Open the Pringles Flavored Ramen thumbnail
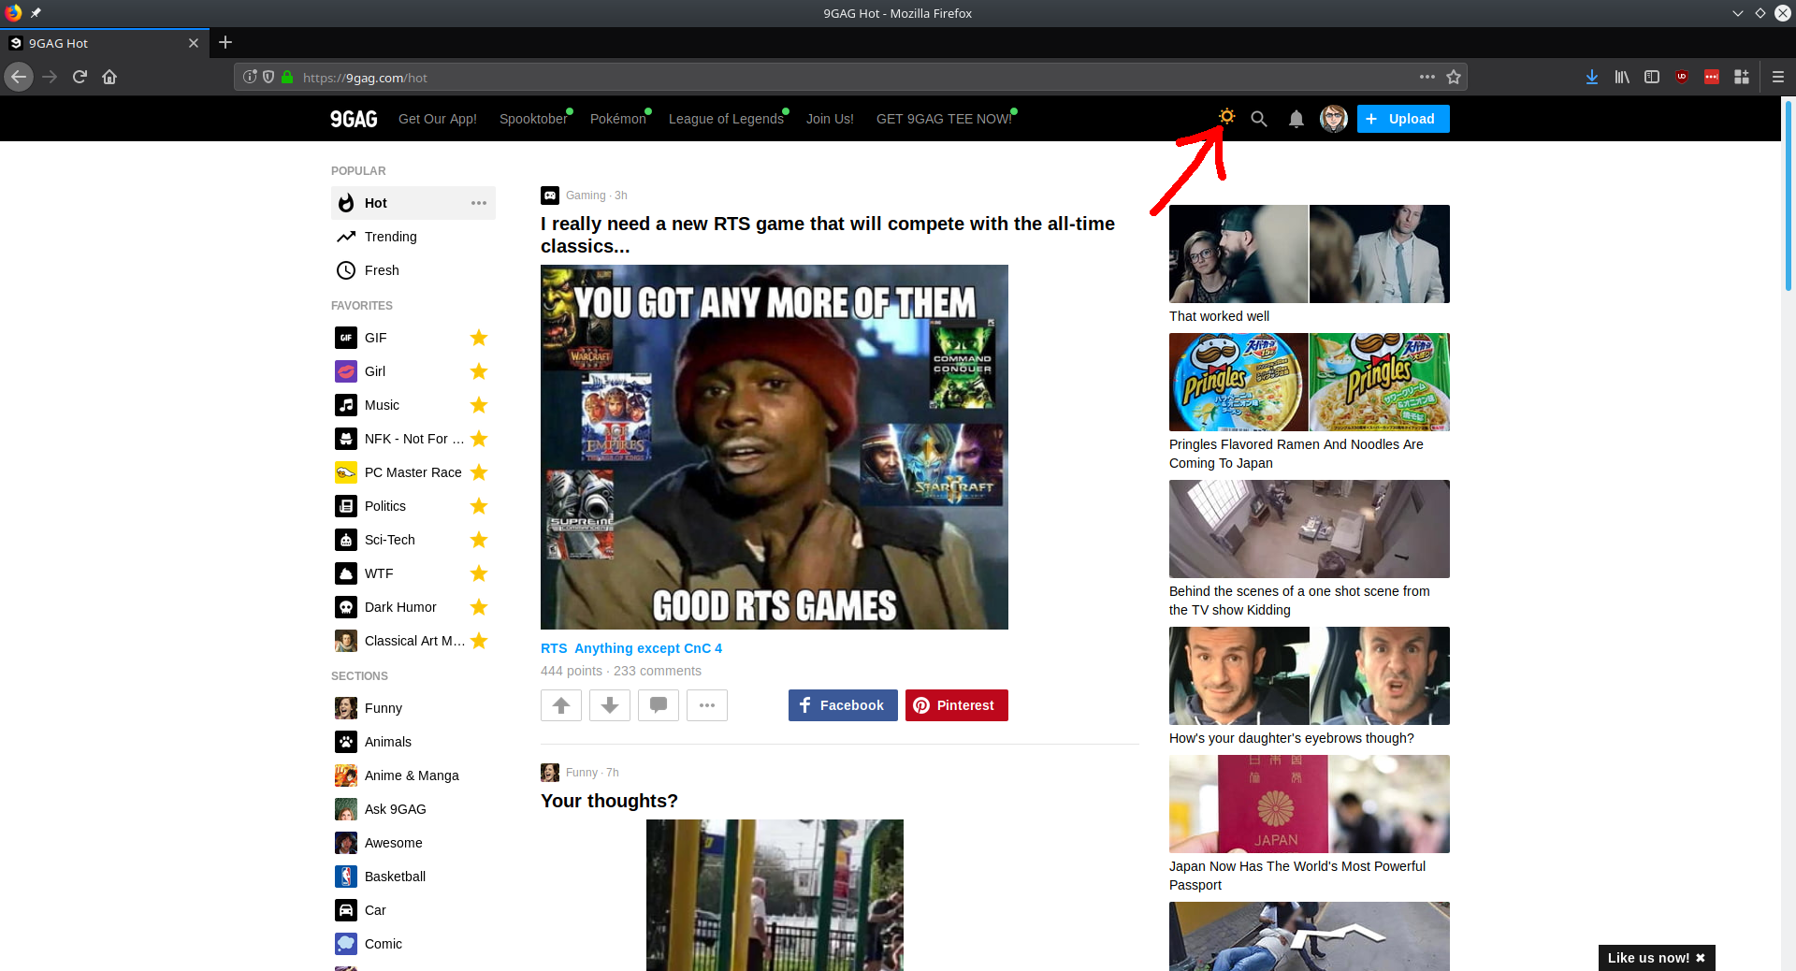Viewport: 1796px width, 971px height. pos(1310,382)
